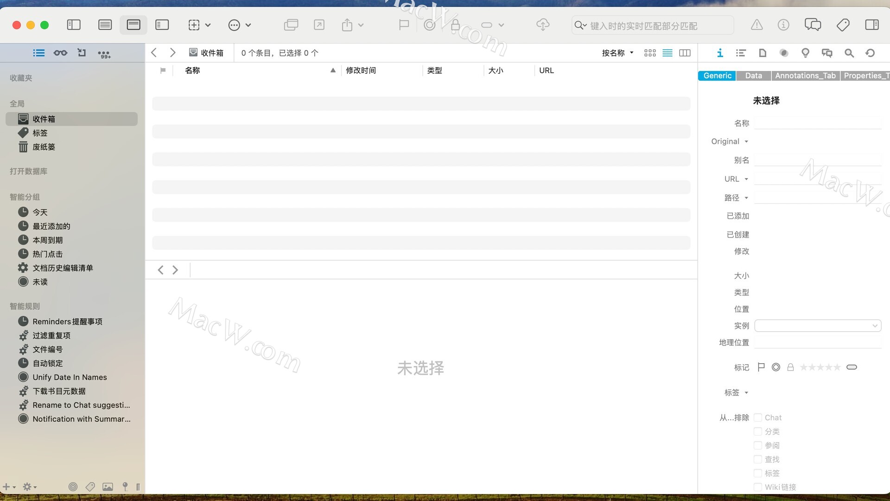
Task: Click the flag icon in 标记 row
Action: [x=761, y=367]
